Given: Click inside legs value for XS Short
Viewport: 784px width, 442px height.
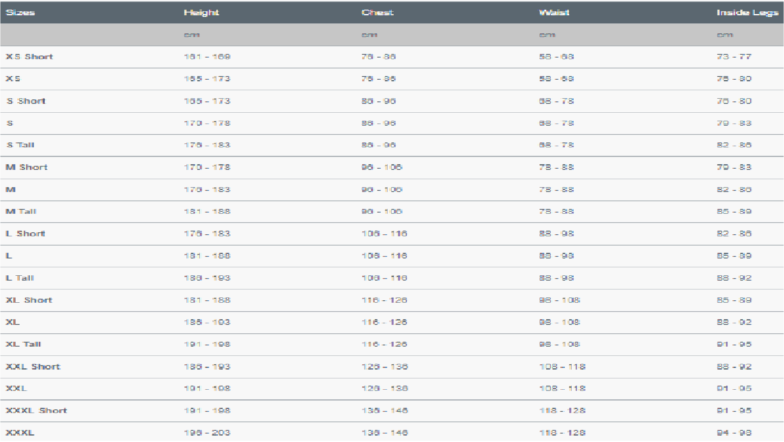Looking at the screenshot, I should coord(734,57).
